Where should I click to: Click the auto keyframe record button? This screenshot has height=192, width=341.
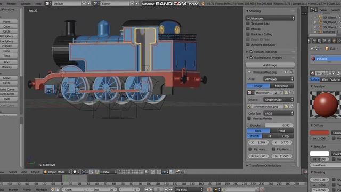pos(209,190)
